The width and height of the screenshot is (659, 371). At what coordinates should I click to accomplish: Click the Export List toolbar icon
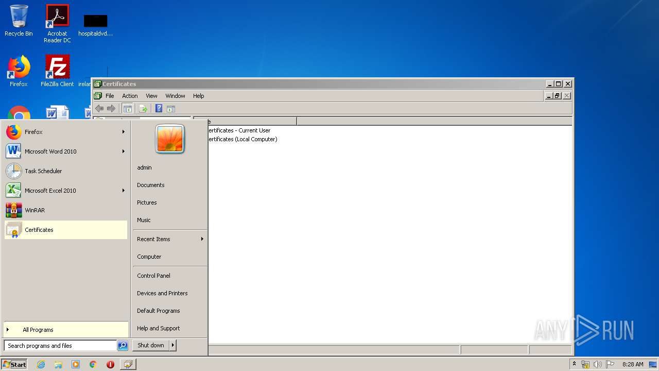143,109
